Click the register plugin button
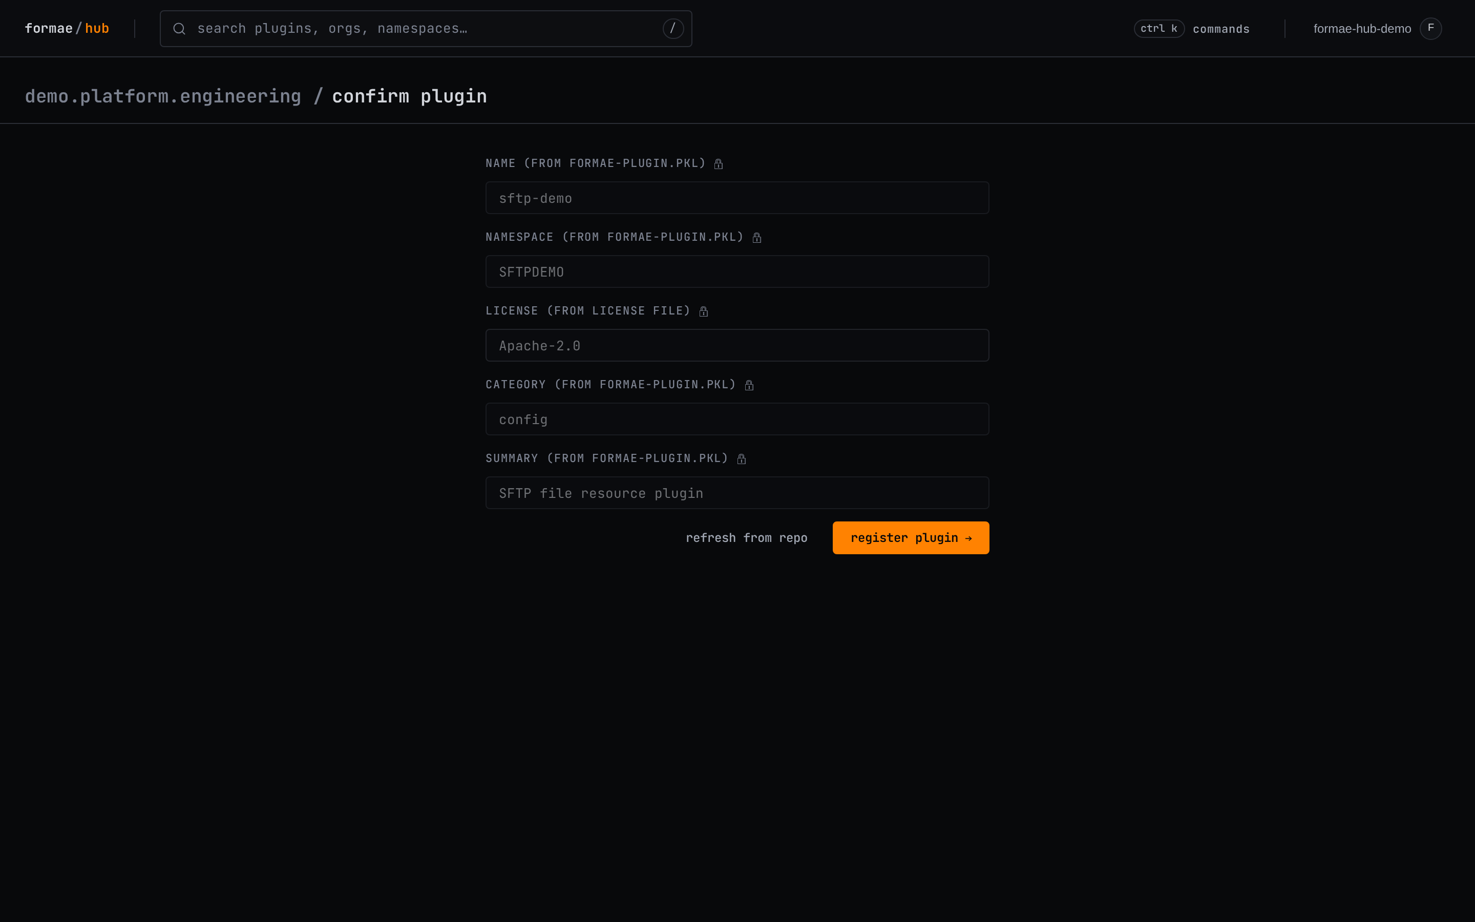This screenshot has height=922, width=1475. 911,538
